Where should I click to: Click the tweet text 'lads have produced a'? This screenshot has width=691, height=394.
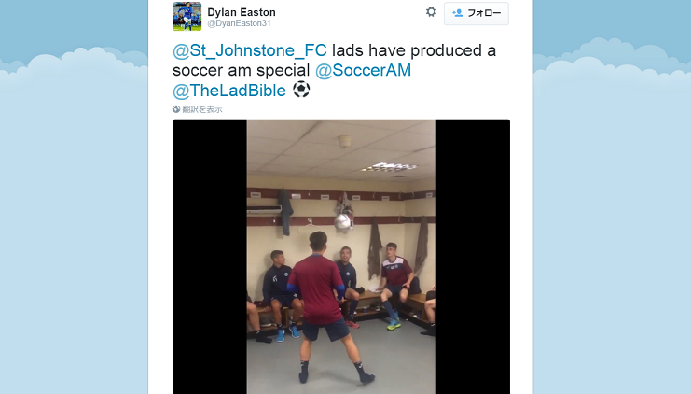(x=414, y=50)
